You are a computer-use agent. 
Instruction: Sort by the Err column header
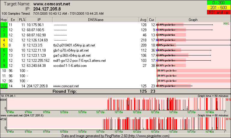point(13,20)
